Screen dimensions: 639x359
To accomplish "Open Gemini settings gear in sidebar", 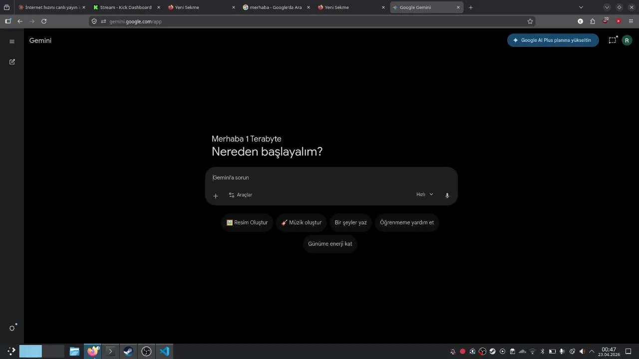I will pyautogui.click(x=12, y=328).
